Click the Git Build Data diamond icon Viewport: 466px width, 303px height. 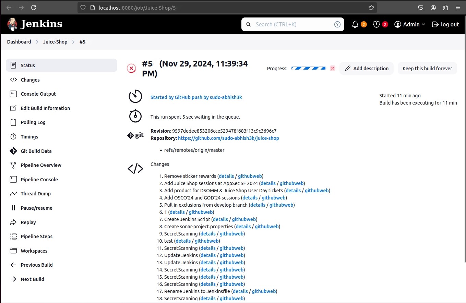click(x=13, y=151)
